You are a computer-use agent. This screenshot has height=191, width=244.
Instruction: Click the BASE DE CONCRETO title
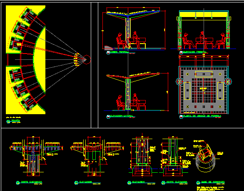pyautogui.click(x=213, y=182)
